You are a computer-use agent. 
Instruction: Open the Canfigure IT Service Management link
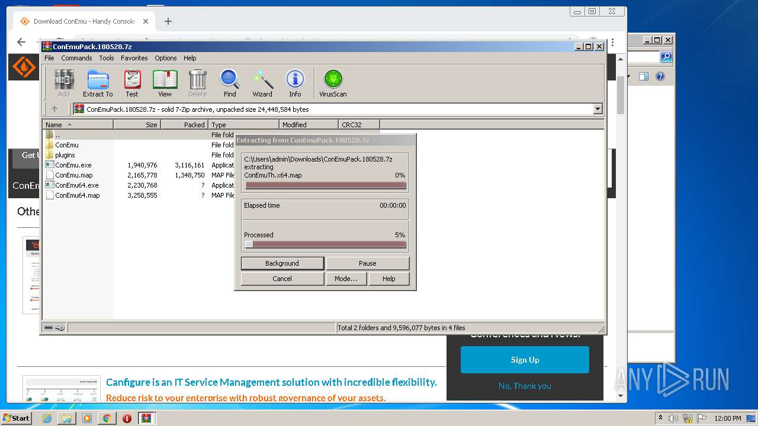point(271,382)
